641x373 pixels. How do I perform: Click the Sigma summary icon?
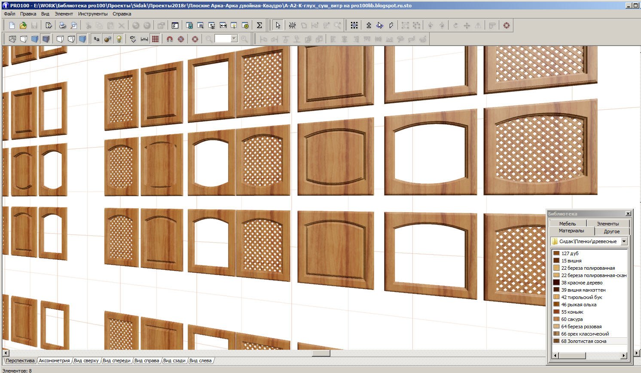(259, 25)
